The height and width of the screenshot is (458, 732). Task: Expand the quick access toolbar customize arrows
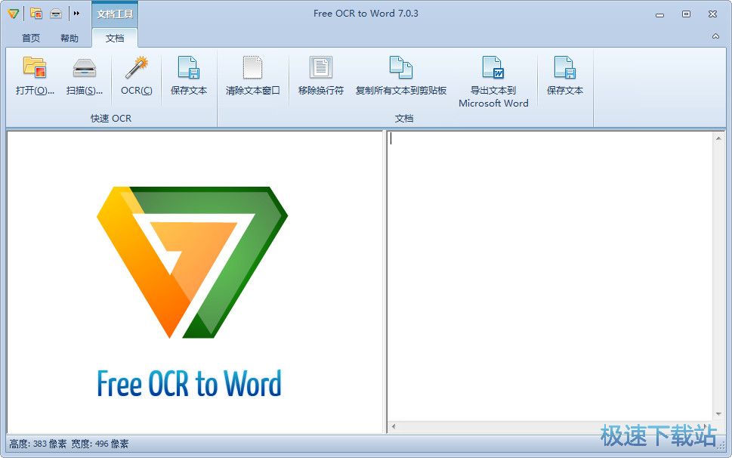[x=76, y=13]
